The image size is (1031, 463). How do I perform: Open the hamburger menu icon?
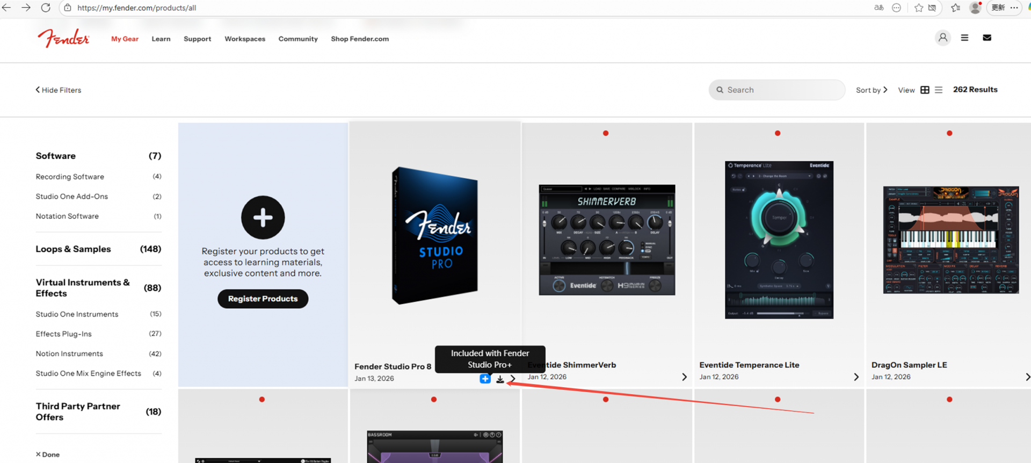tap(964, 38)
